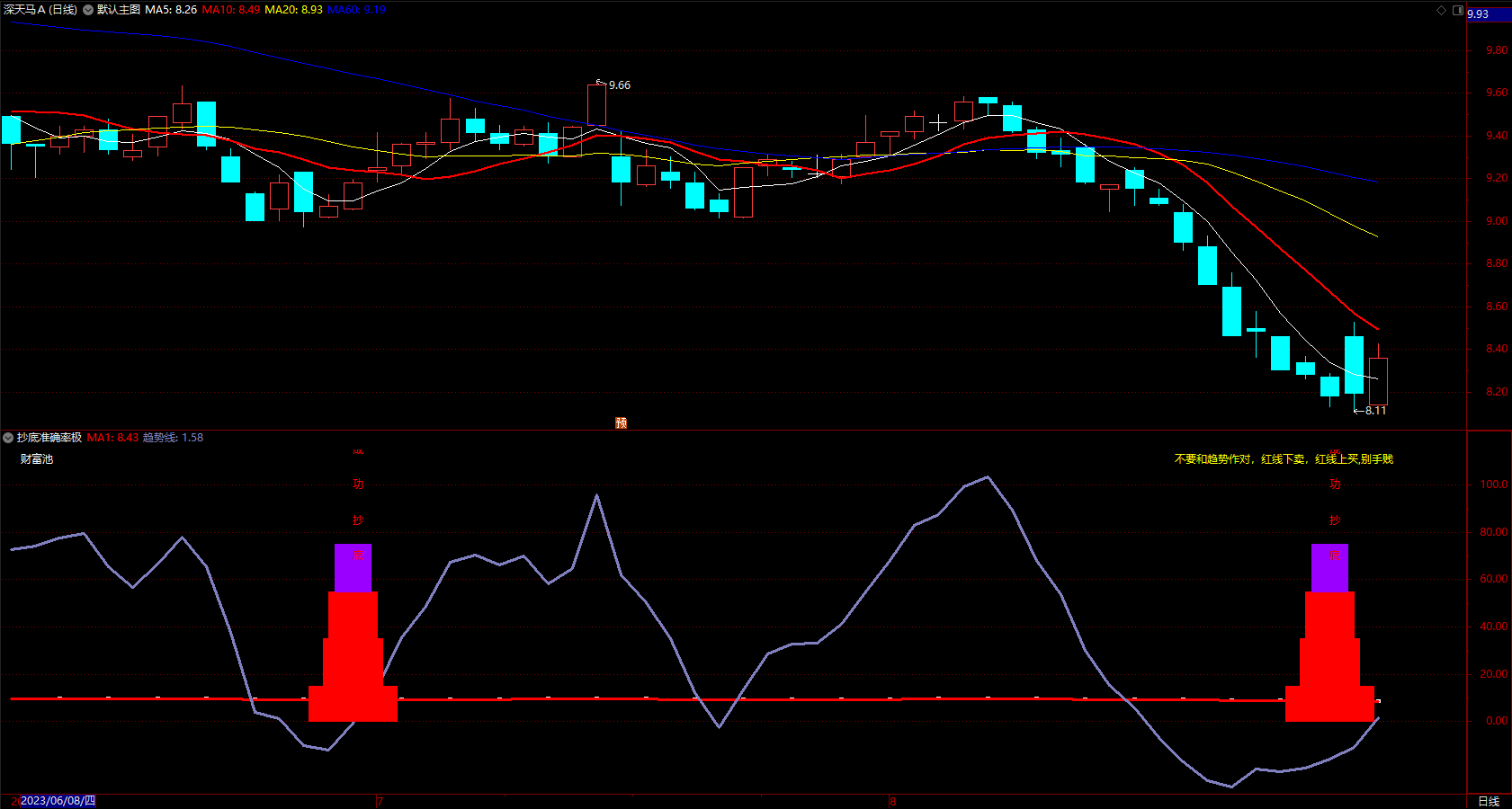Select the MA1: 8.43 sub-indicator value
The width and height of the screenshot is (1512, 809).
[112, 438]
